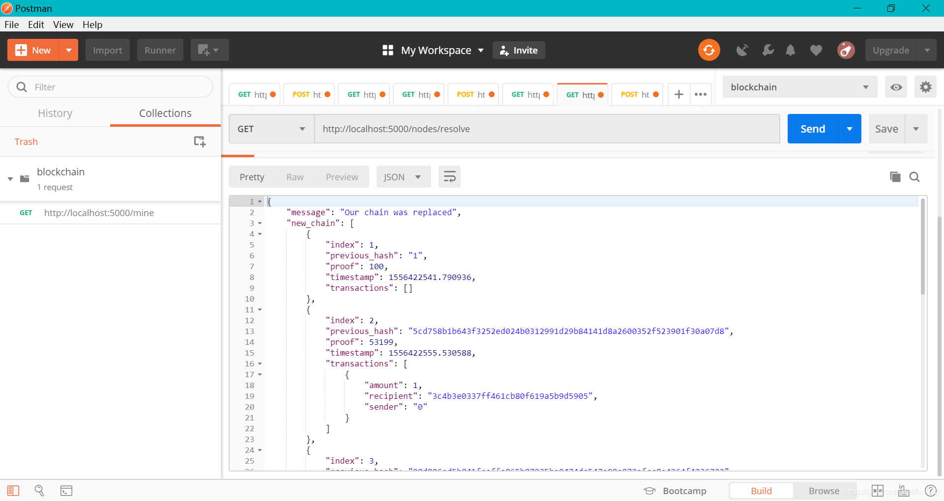Image resolution: width=944 pixels, height=501 pixels.
Task: Open the blockchain environment dropdown
Action: pos(800,87)
